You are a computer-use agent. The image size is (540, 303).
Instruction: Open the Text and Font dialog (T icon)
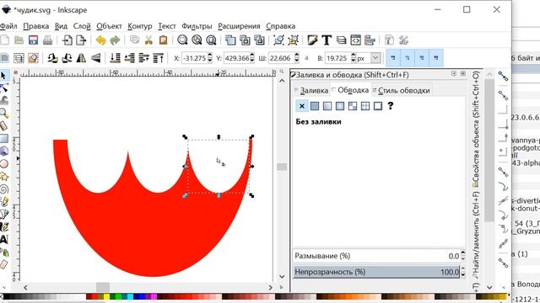327,40
